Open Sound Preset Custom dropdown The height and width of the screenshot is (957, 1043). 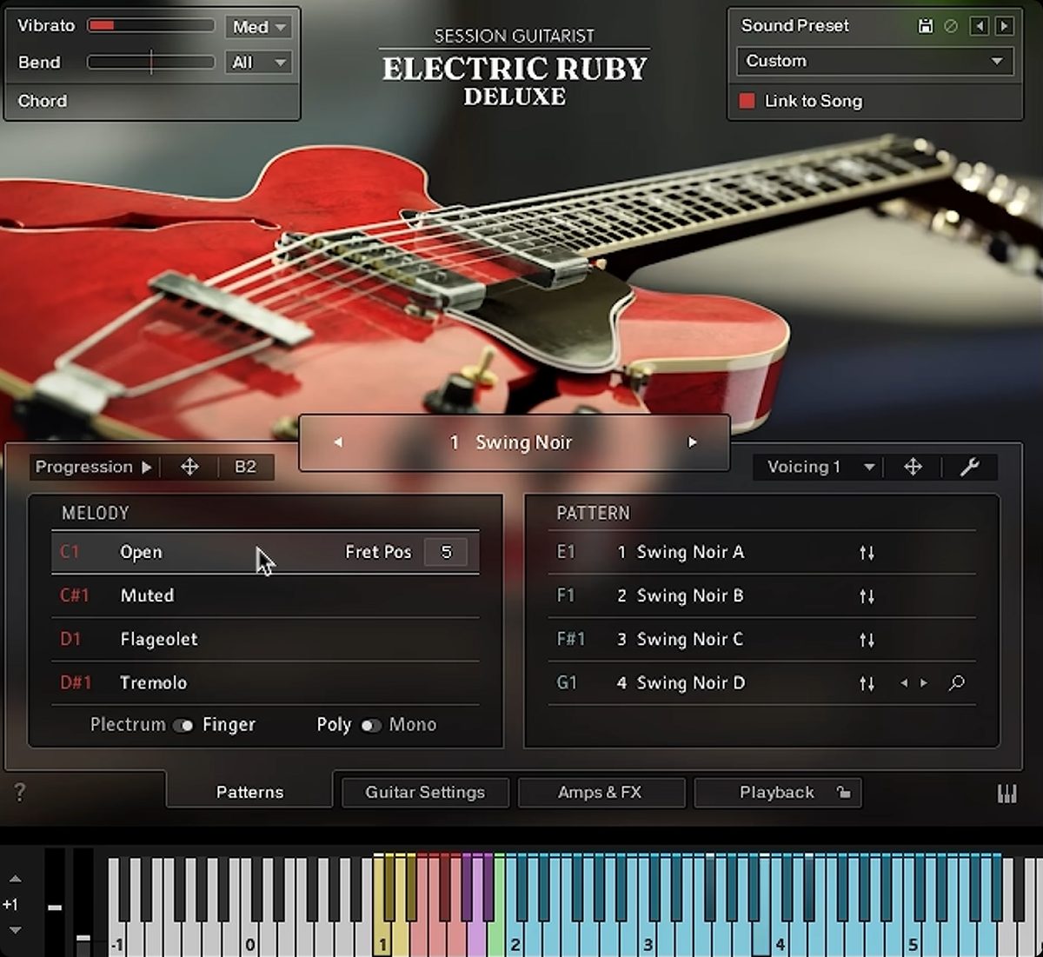coord(874,61)
